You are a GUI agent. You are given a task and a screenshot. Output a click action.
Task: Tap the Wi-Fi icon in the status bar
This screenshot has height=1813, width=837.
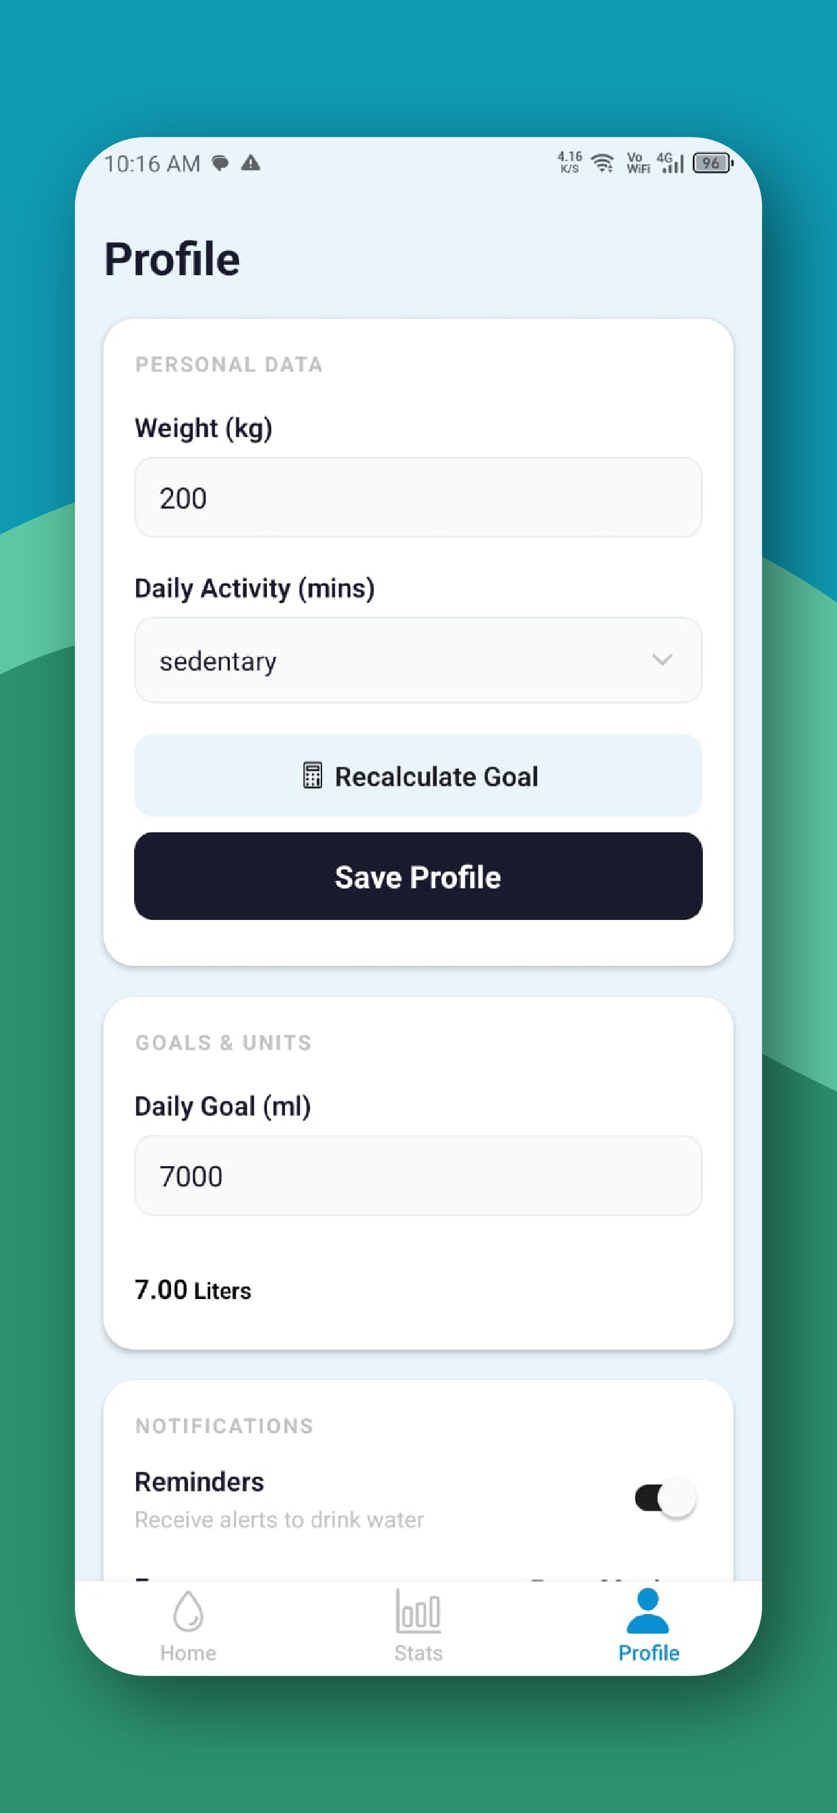click(601, 163)
